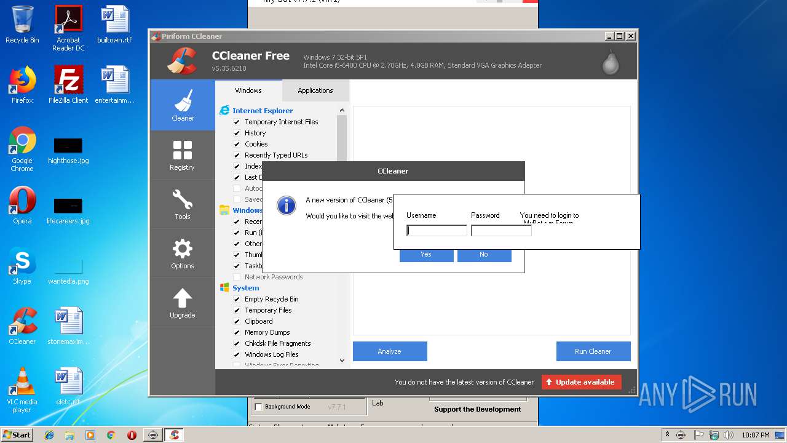Launch Google Chrome from desktop
This screenshot has height=443, width=787.
click(22, 149)
